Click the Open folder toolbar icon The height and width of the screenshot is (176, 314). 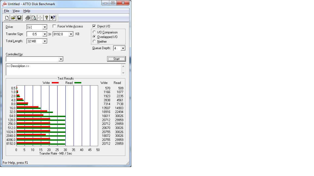(x=13, y=18)
